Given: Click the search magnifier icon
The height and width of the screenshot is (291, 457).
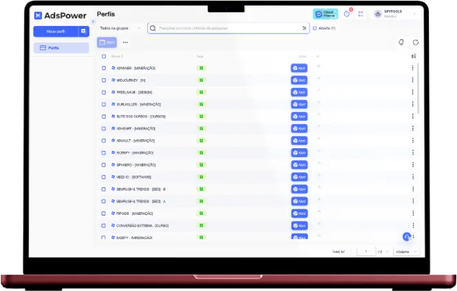Looking at the screenshot, I should coord(153,28).
